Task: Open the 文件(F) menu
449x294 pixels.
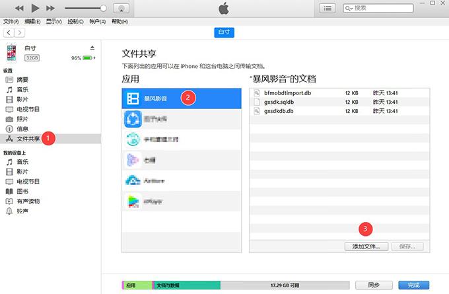Action: (11, 22)
